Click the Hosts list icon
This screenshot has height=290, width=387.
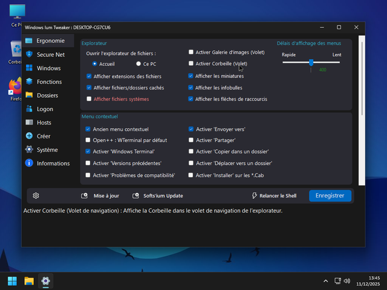29,122
